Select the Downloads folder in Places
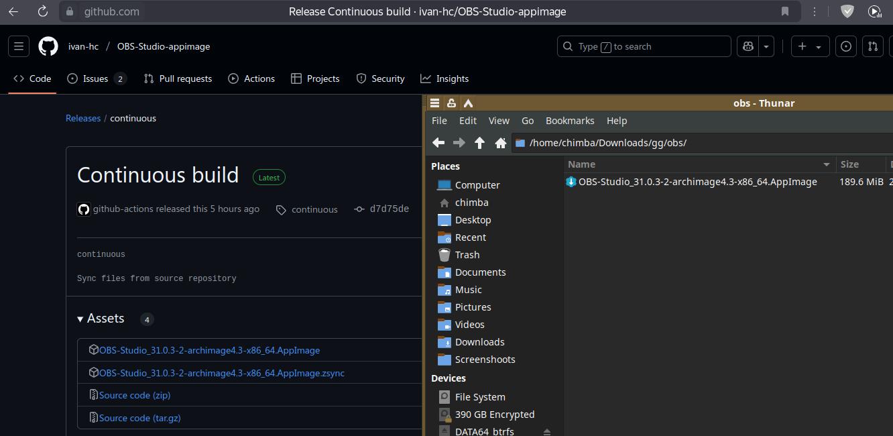 (x=479, y=342)
